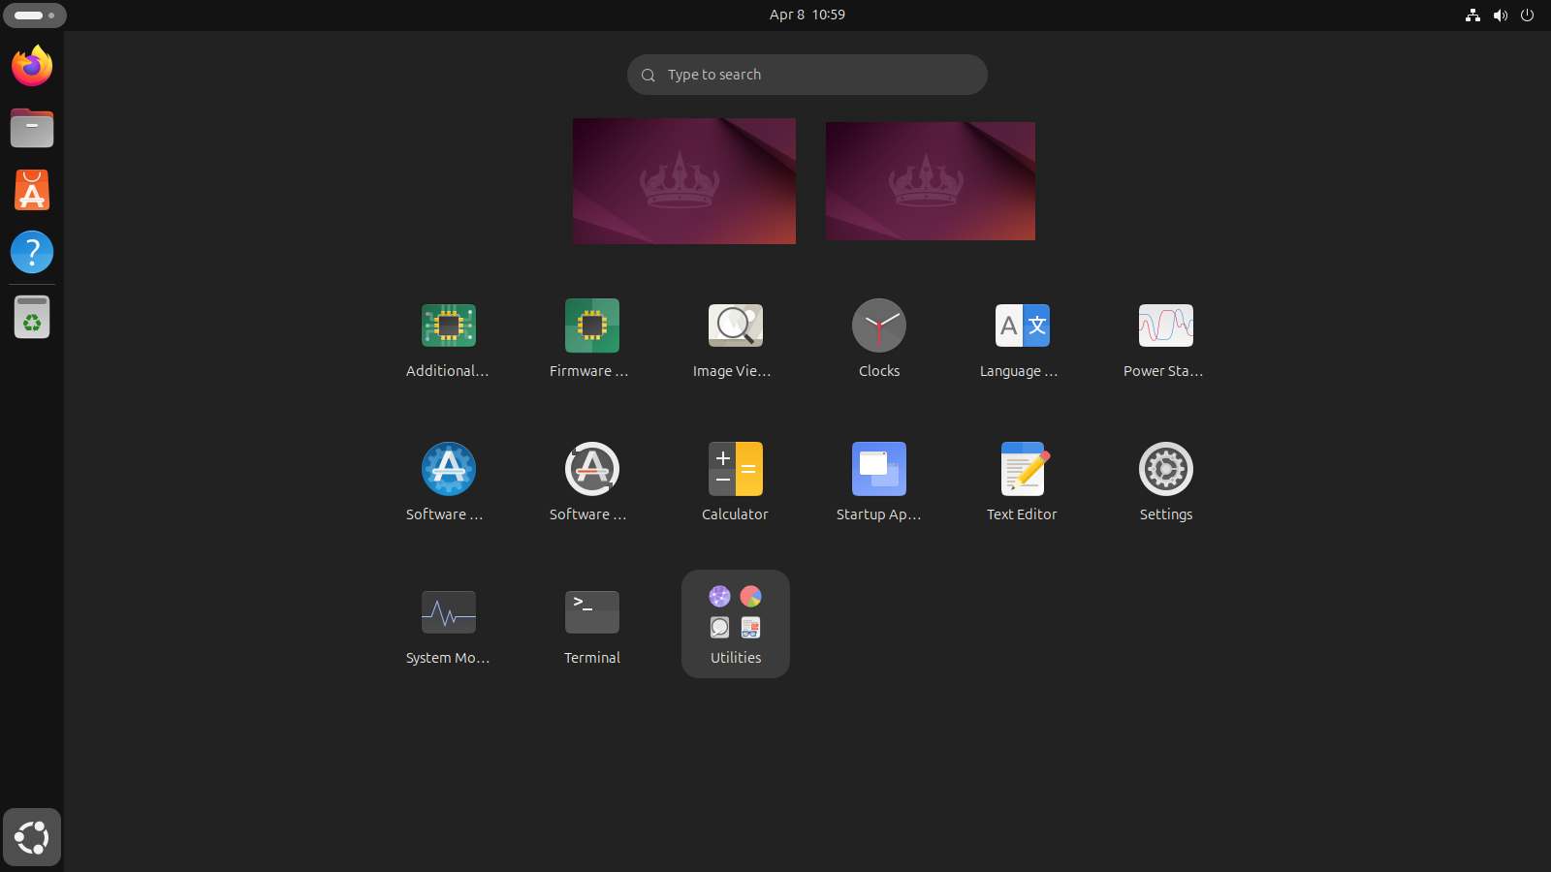Click the Show Applications Ubuntu logo
The image size is (1551, 872).
[x=31, y=836]
